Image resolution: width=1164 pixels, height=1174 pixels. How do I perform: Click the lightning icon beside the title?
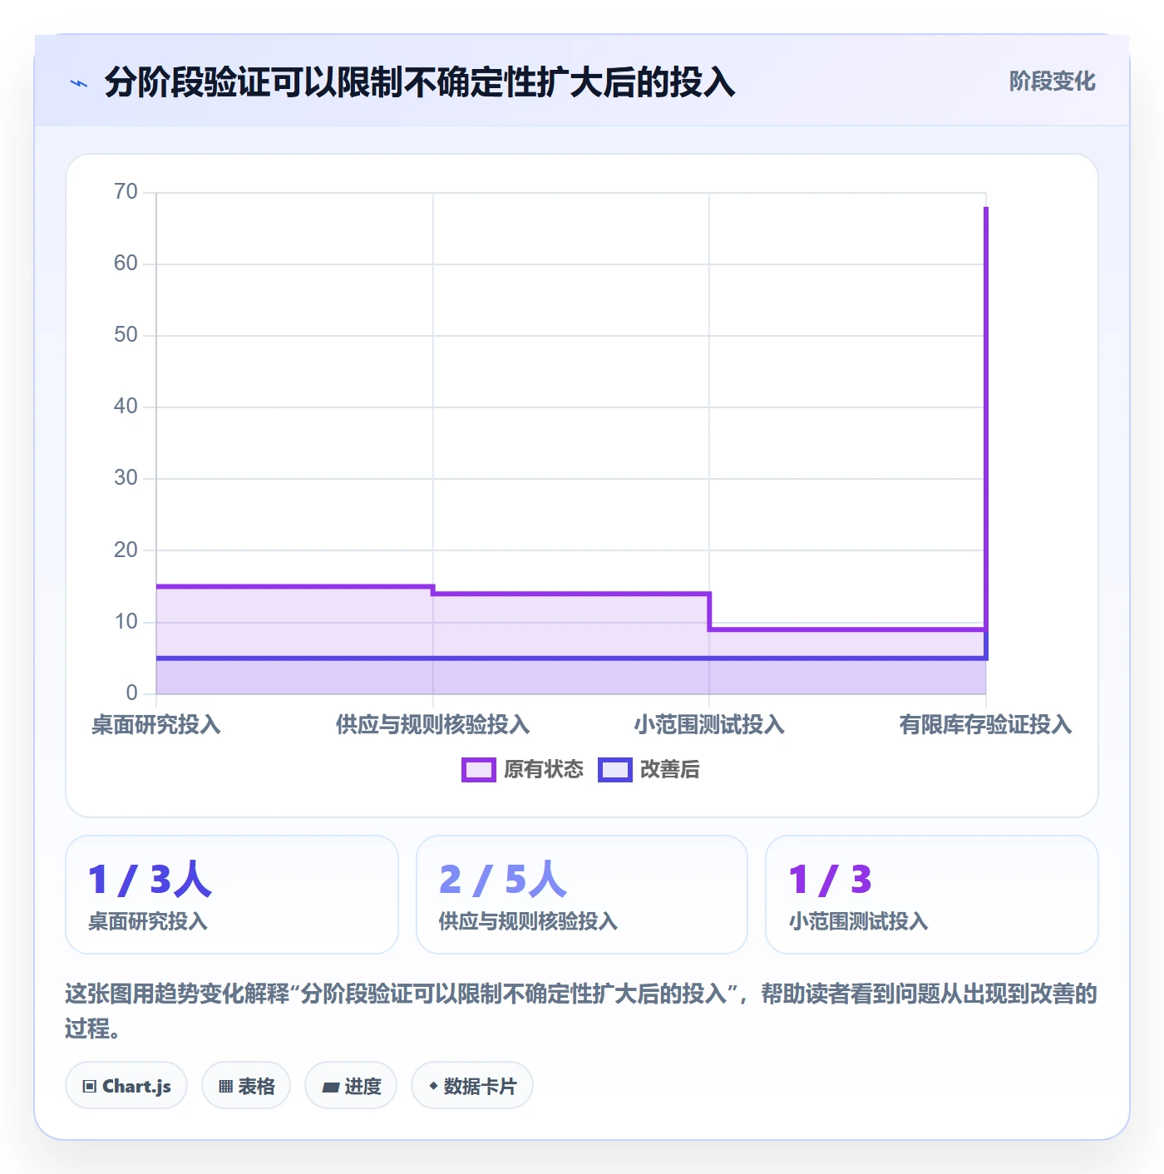coord(79,83)
